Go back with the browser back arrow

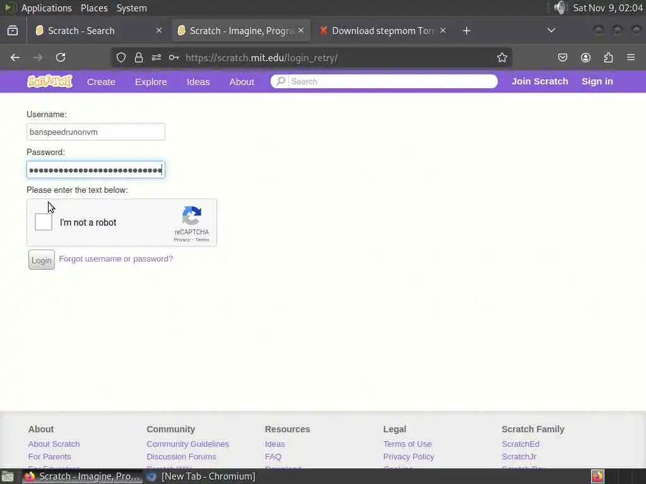click(x=15, y=57)
